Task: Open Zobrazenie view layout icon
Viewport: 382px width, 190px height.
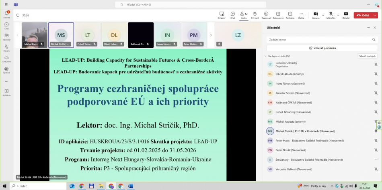Action: point(278,15)
